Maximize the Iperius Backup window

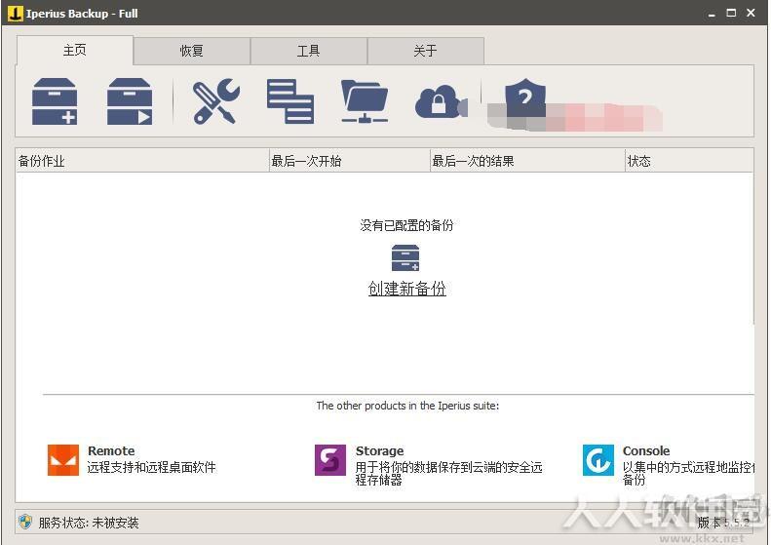pyautogui.click(x=731, y=13)
